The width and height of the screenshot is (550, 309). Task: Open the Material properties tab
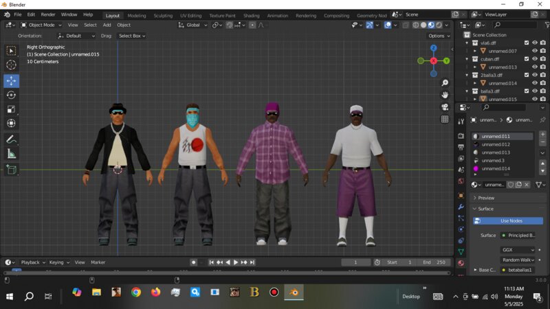pyautogui.click(x=461, y=263)
